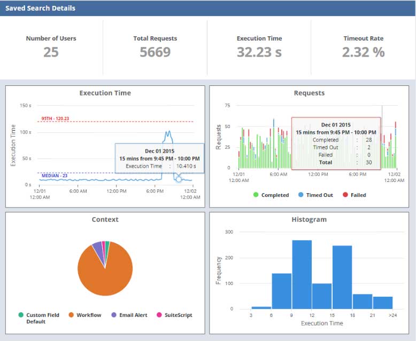Click the 95TH - 120.23 percentile line label
Image resolution: width=416 pixels, height=341 pixels.
(55, 118)
